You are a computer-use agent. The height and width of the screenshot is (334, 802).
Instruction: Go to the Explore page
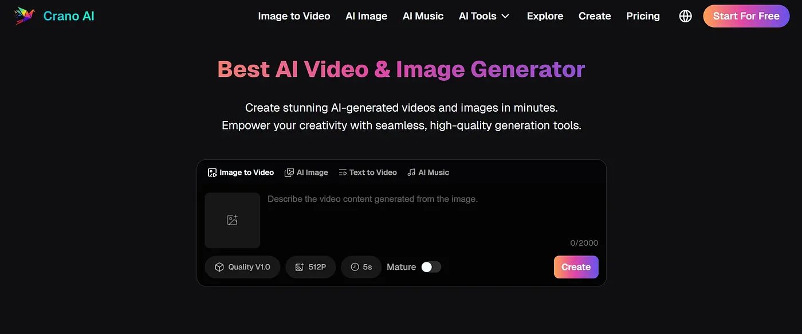(x=545, y=16)
